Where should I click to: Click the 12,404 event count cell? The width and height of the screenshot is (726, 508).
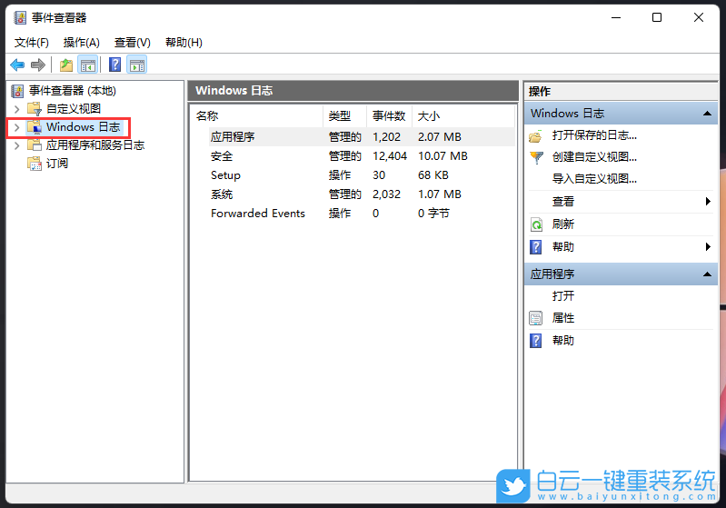390,156
